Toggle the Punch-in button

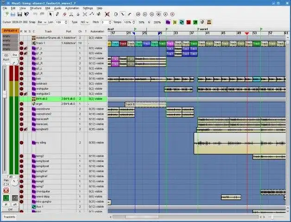(x=123, y=14)
